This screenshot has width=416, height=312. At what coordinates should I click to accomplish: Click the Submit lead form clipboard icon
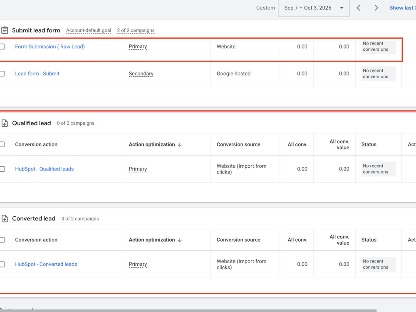tap(5, 30)
